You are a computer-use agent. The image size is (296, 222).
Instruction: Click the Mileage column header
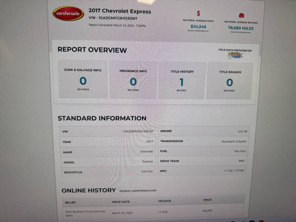pyautogui.click(x=165, y=201)
